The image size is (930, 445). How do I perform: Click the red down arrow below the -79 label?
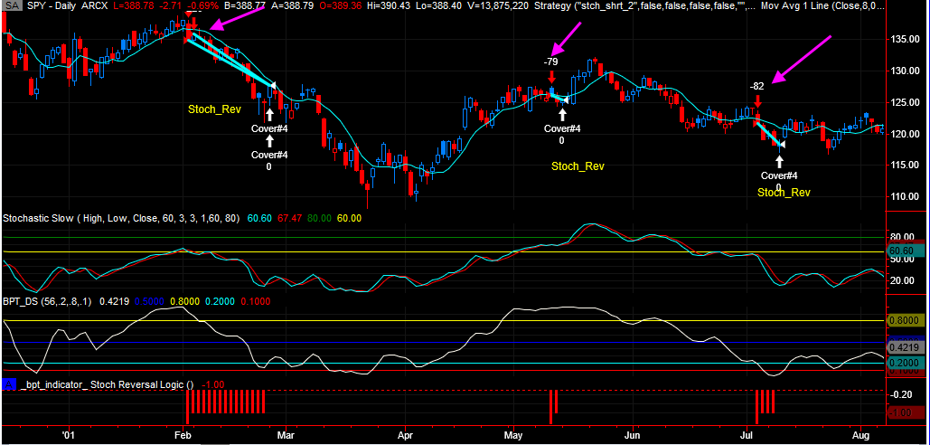(551, 78)
